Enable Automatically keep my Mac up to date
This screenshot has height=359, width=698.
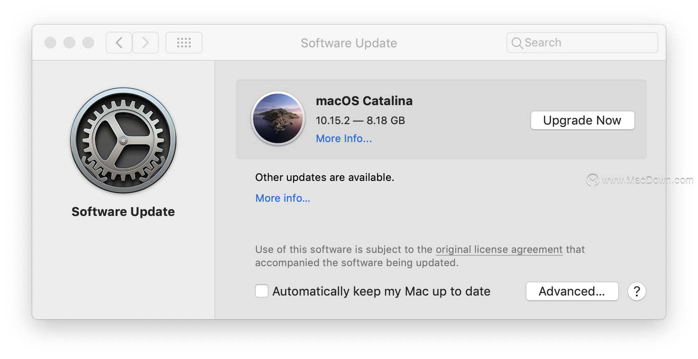[262, 291]
